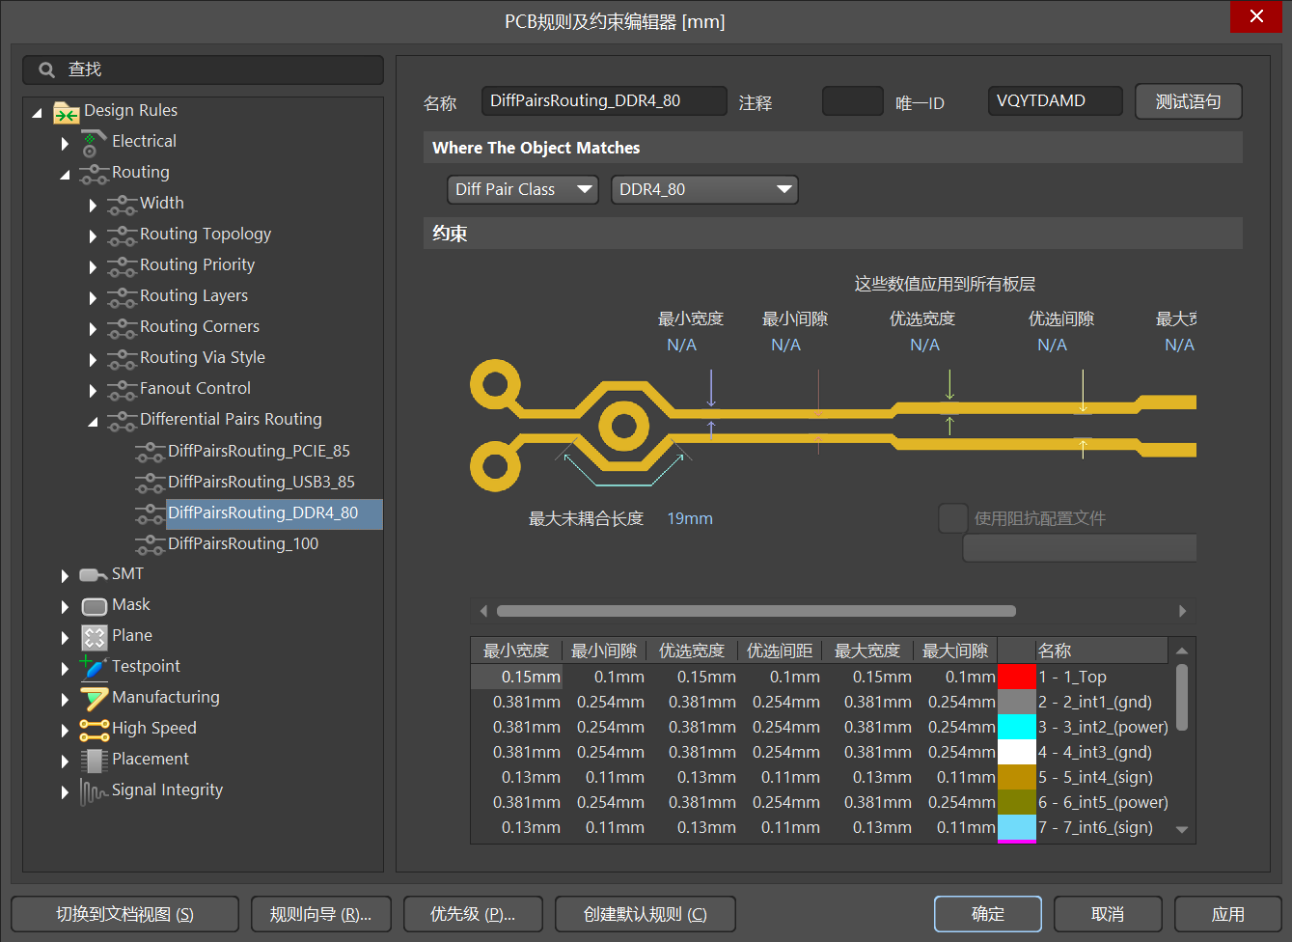Expand the Width rule node
Screen dimensions: 1292x942
[x=93, y=205]
